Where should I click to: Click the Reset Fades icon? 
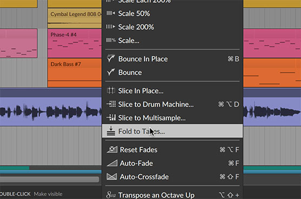click(x=112, y=149)
